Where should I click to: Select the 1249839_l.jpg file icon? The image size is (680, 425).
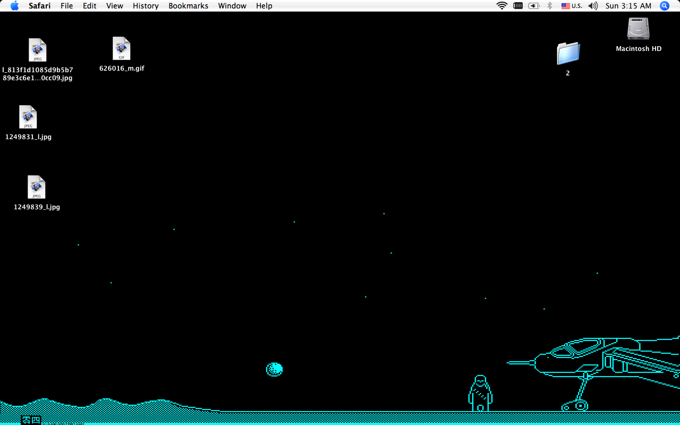coord(37,187)
